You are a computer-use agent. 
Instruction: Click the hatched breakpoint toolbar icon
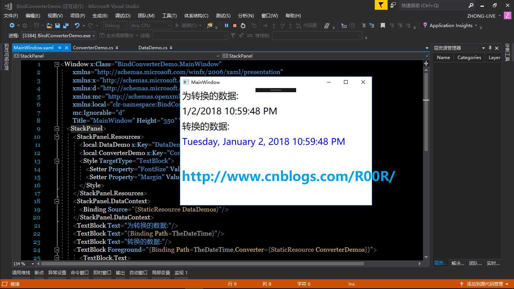point(327,26)
